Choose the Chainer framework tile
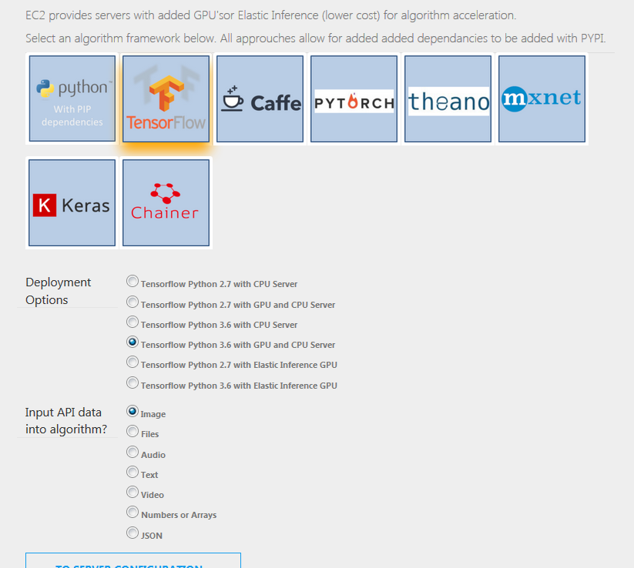This screenshot has width=634, height=568. (x=166, y=202)
